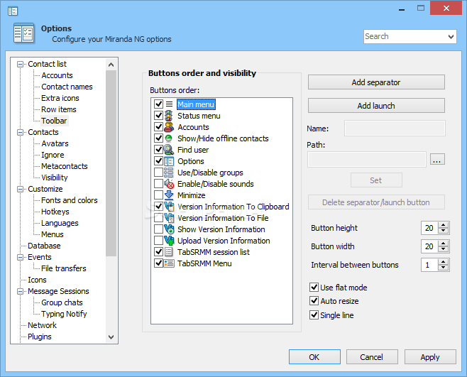Select Accounts in the options tree
Image resolution: width=467 pixels, height=377 pixels.
click(x=57, y=75)
